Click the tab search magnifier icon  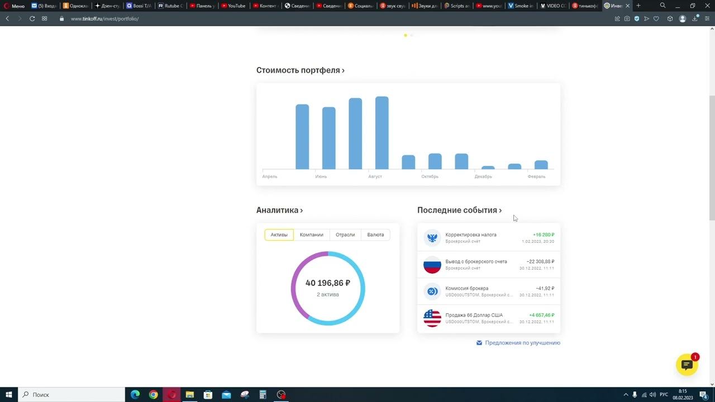[x=662, y=6]
